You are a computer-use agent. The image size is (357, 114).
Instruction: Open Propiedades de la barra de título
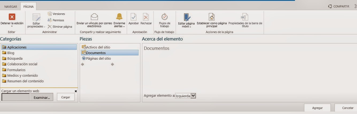(x=245, y=17)
